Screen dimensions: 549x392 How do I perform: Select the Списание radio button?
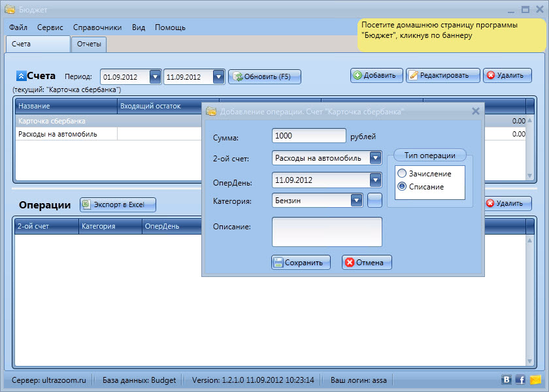(x=402, y=187)
